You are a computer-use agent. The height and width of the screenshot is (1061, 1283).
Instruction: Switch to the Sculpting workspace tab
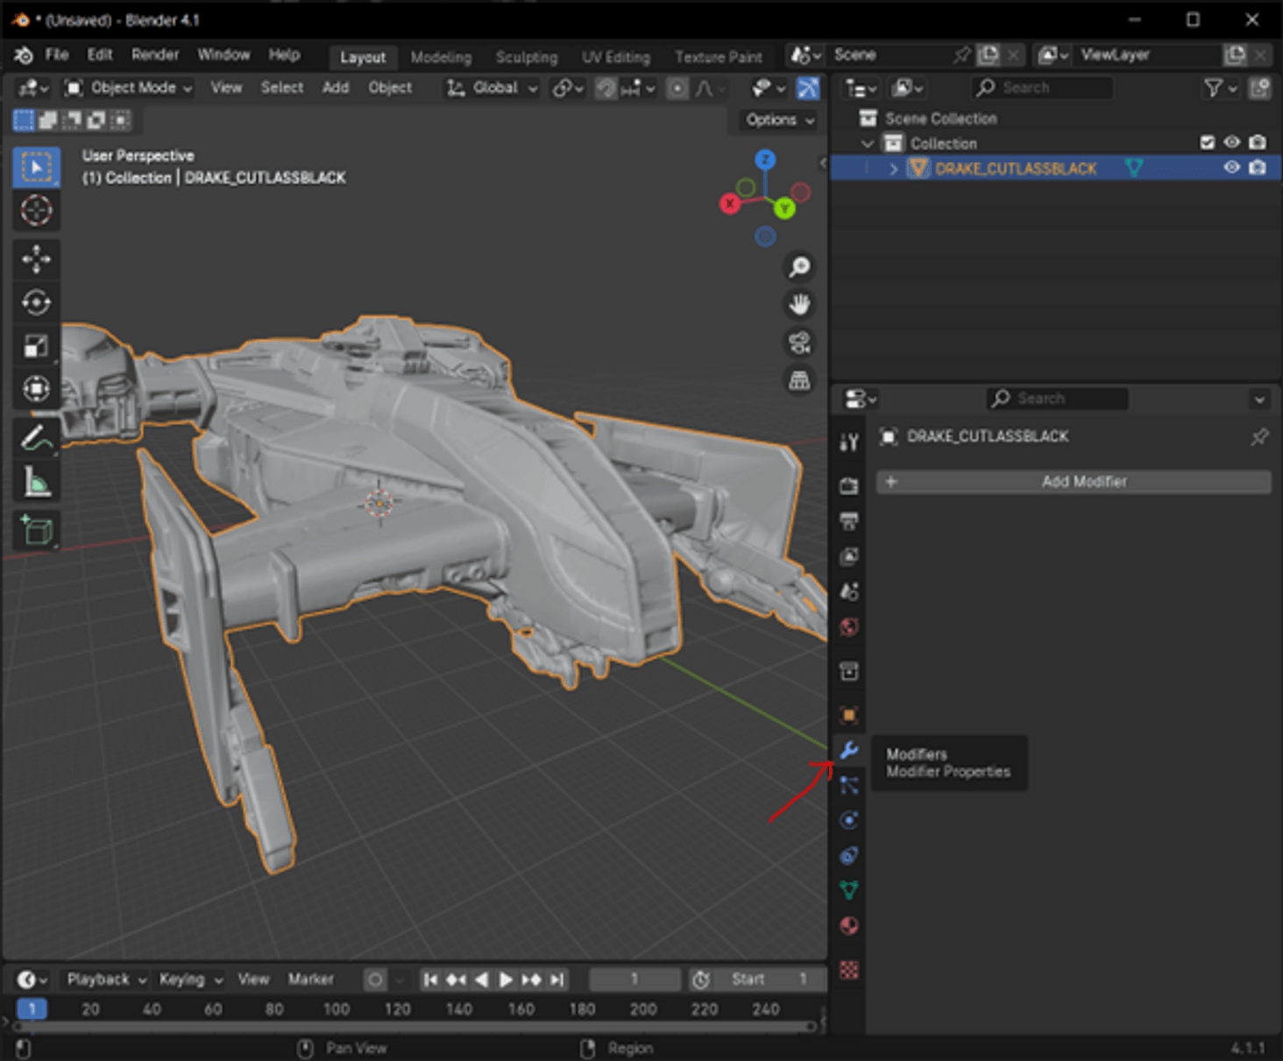pos(526,57)
